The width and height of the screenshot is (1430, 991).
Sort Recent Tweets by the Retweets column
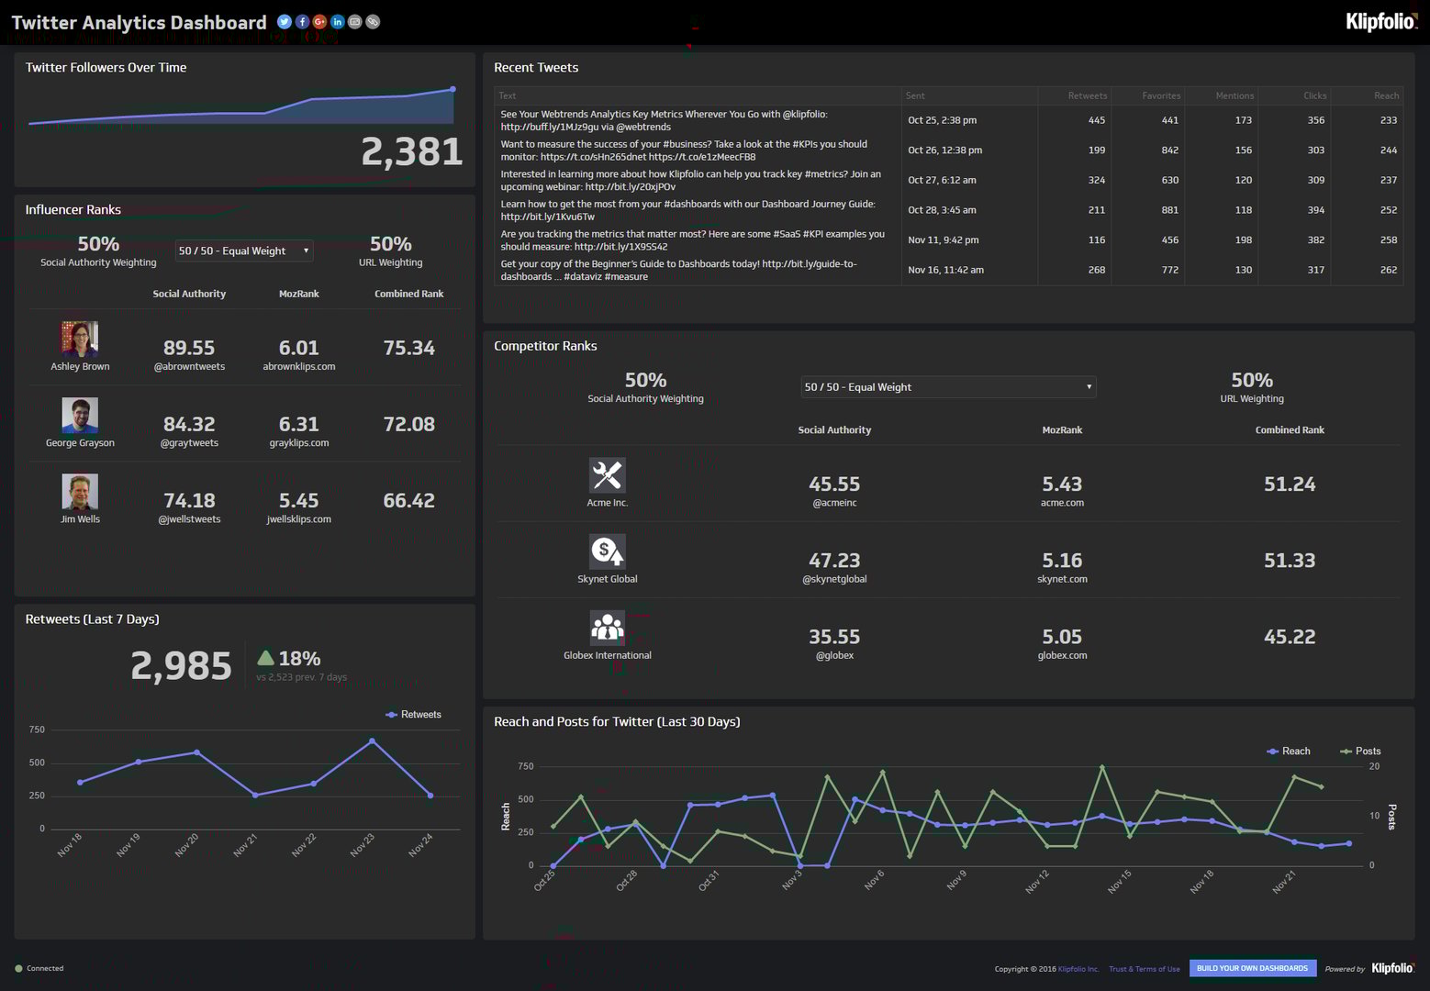[x=1087, y=95]
